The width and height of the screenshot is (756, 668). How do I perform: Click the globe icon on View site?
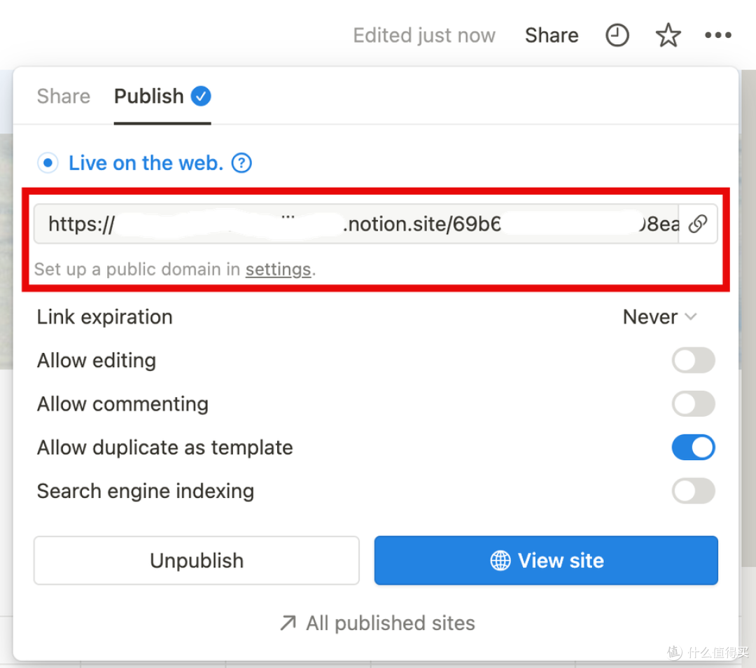(x=500, y=560)
